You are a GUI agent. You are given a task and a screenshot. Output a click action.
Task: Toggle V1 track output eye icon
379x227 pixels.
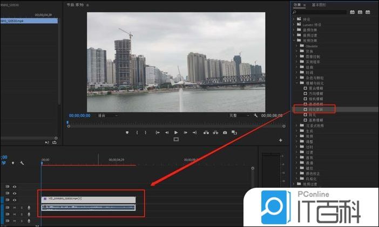[15, 200]
